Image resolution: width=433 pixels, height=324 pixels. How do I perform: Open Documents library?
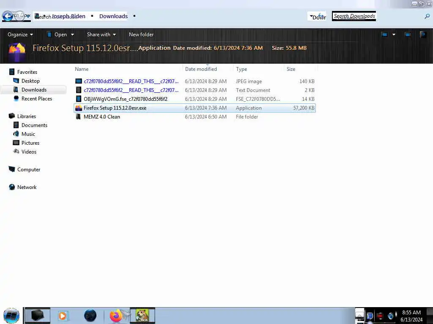pyautogui.click(x=34, y=125)
